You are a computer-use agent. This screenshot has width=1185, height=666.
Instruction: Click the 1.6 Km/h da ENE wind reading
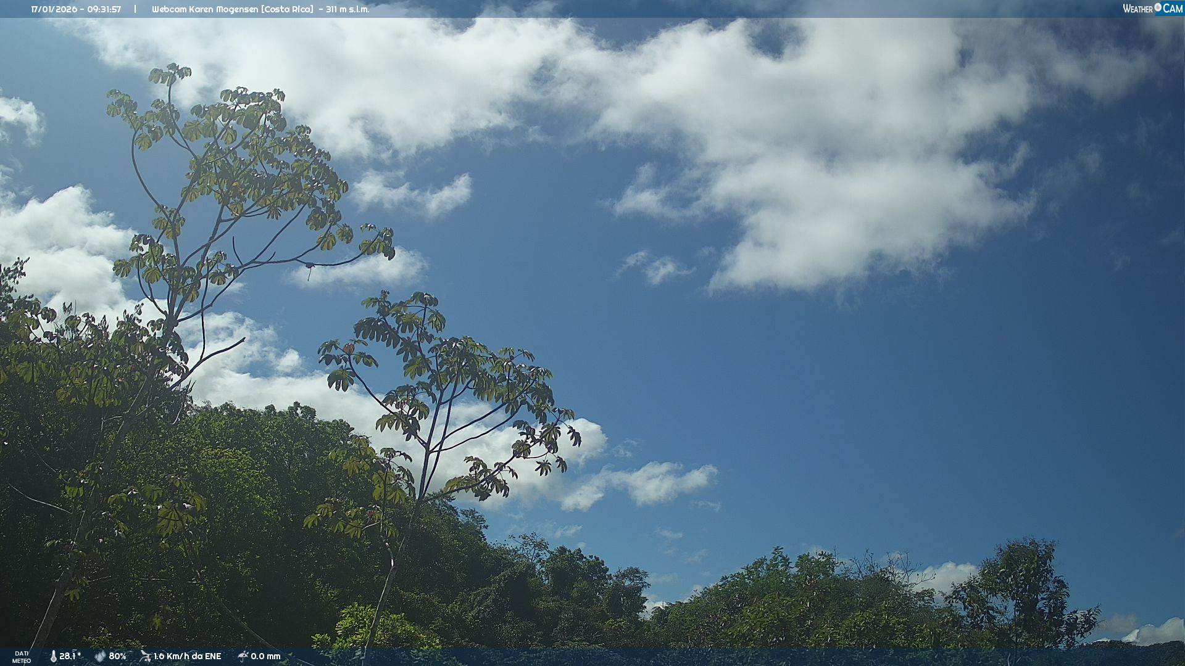[187, 656]
